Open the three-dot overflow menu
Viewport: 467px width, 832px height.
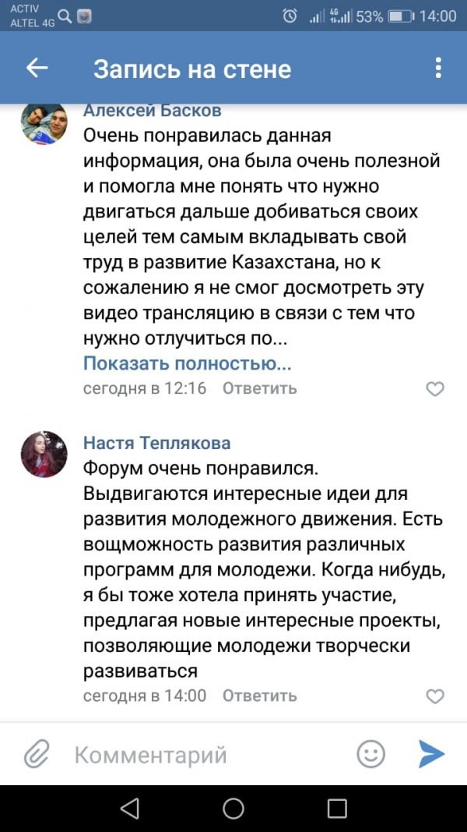coord(439,69)
